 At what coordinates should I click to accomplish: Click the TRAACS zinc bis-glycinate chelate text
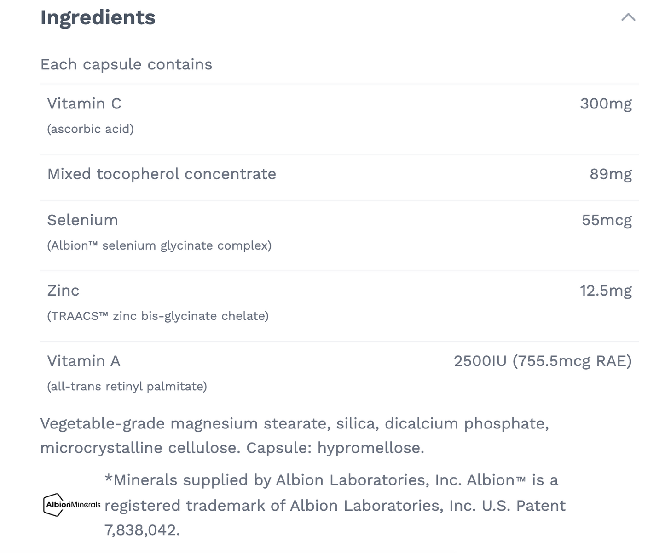(x=158, y=316)
